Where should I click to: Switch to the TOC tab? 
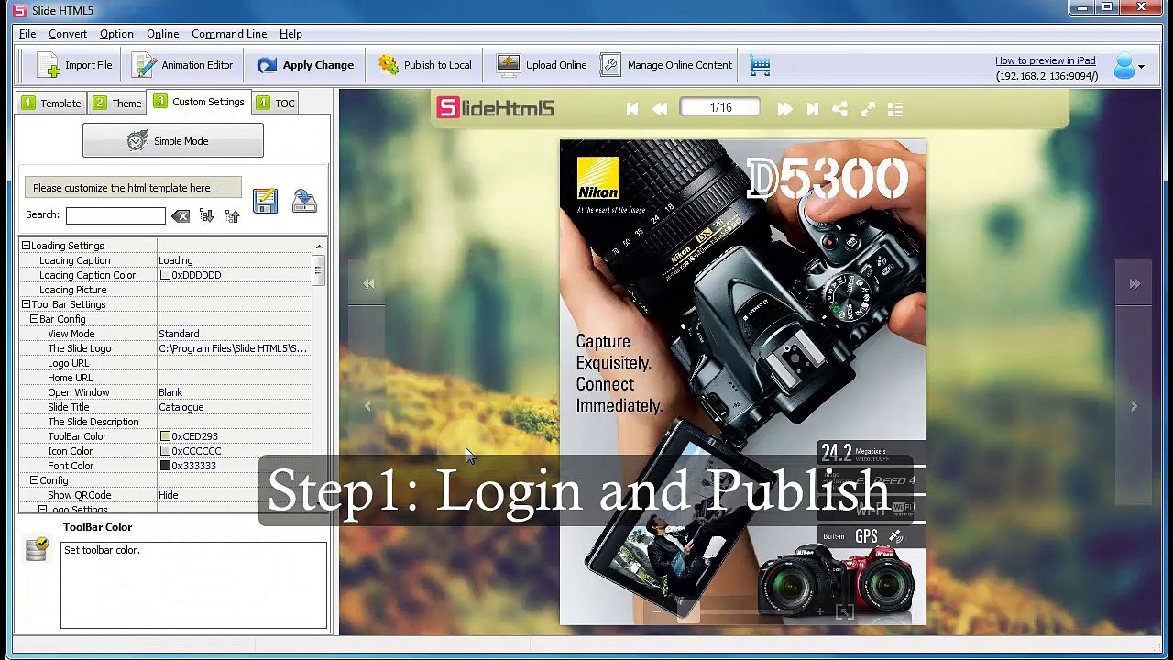(x=276, y=103)
